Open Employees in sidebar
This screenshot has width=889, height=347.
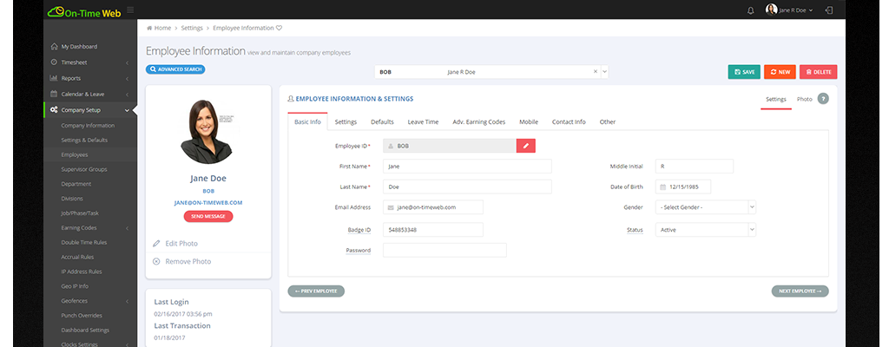(x=75, y=154)
